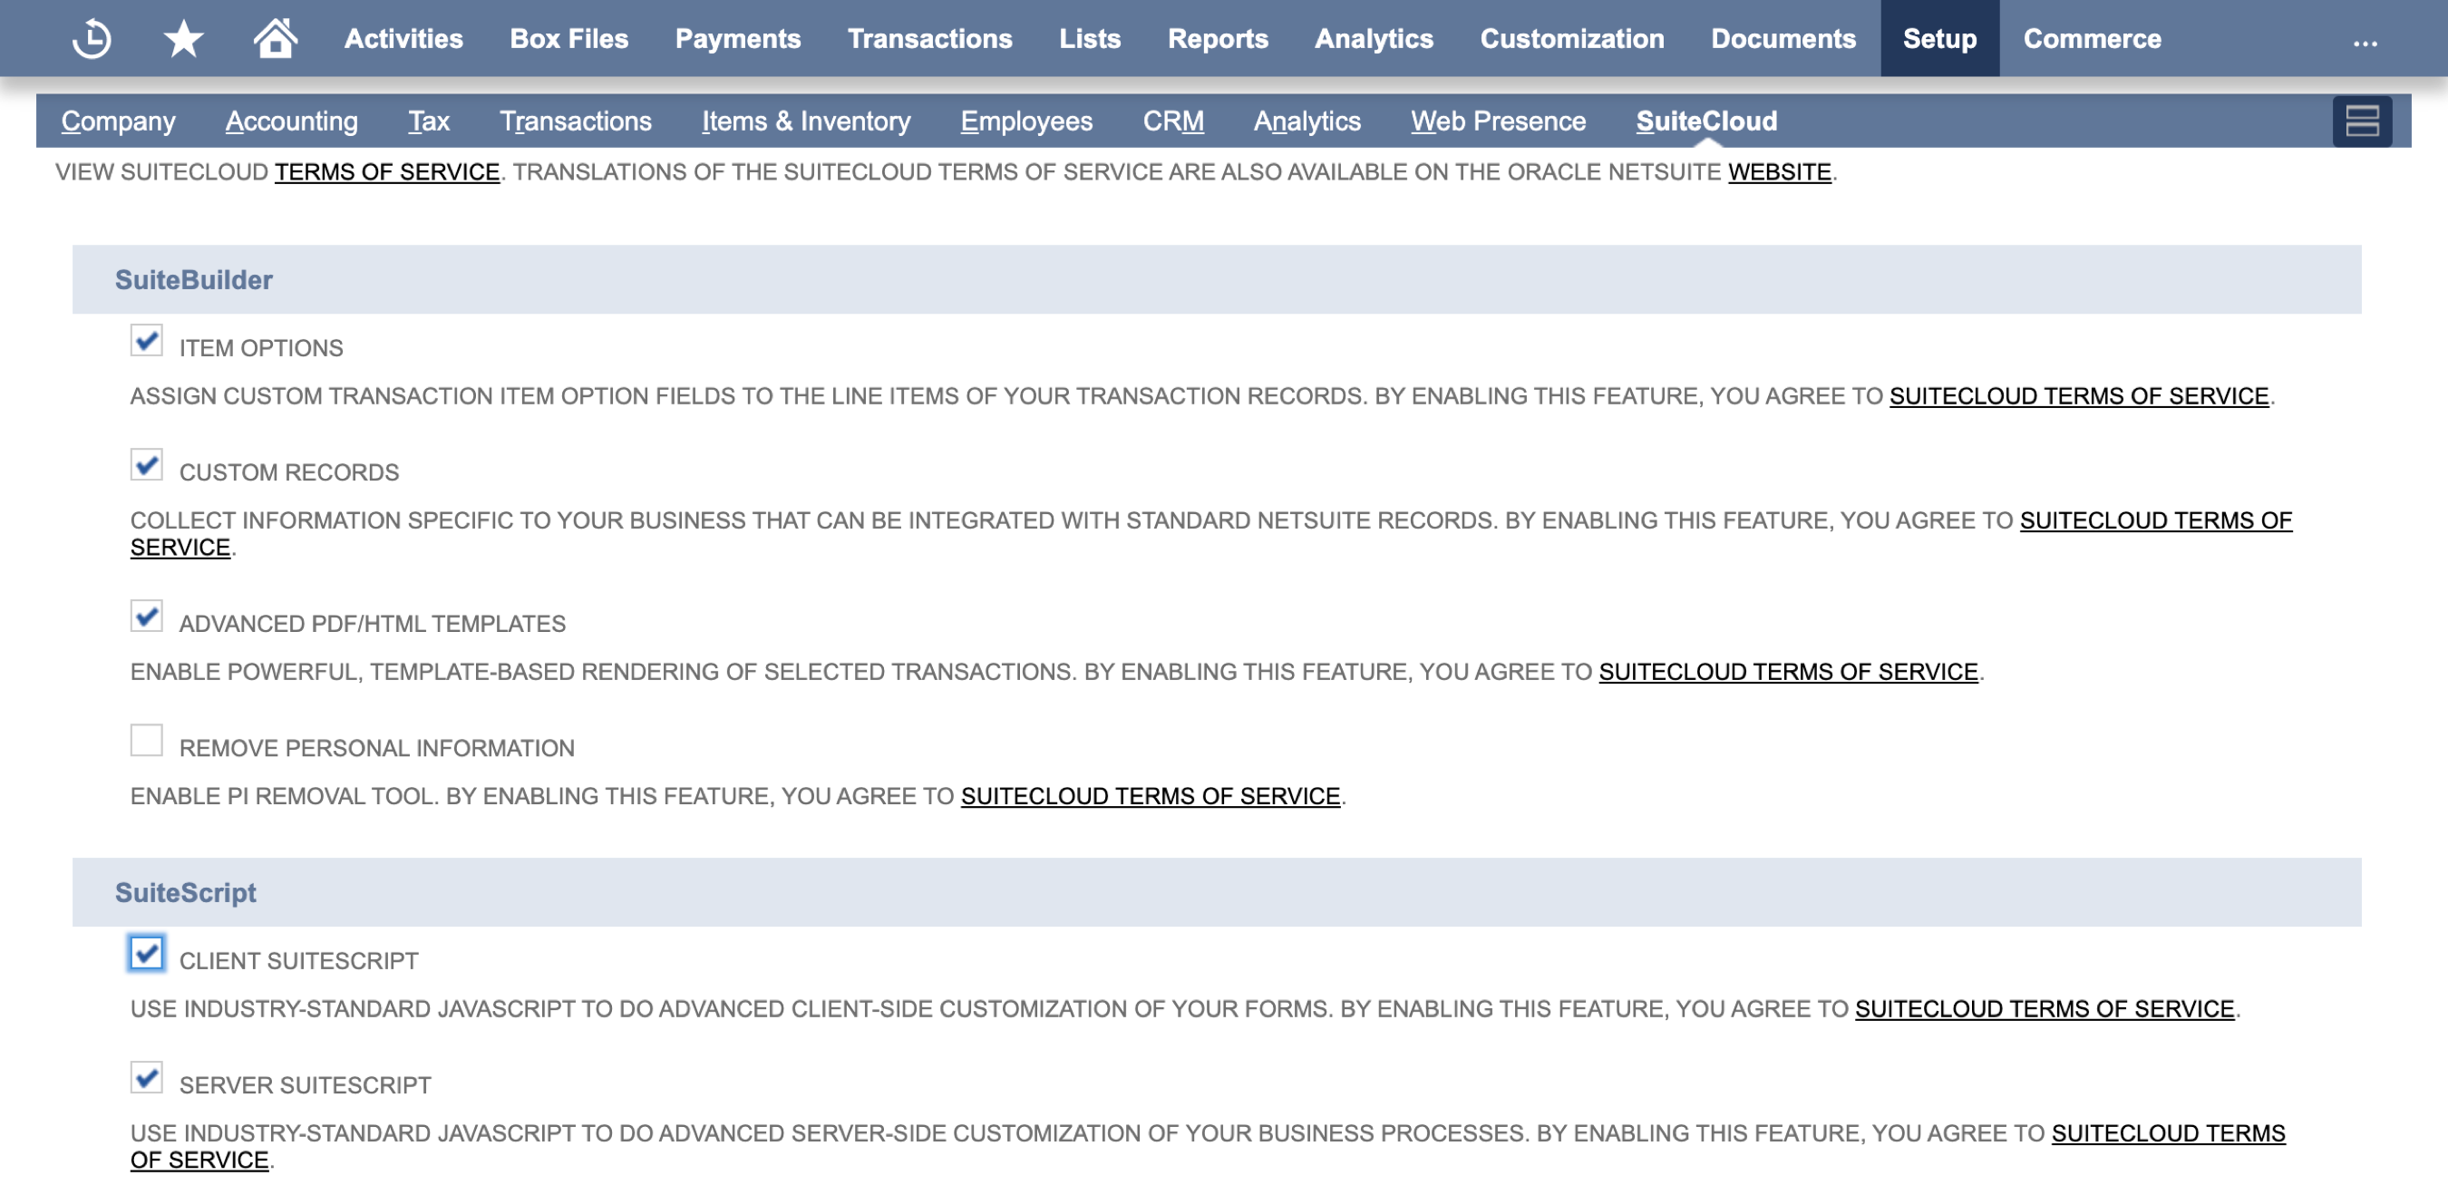
Task: Disable SERVER SUITESCRIPT
Action: (x=145, y=1080)
